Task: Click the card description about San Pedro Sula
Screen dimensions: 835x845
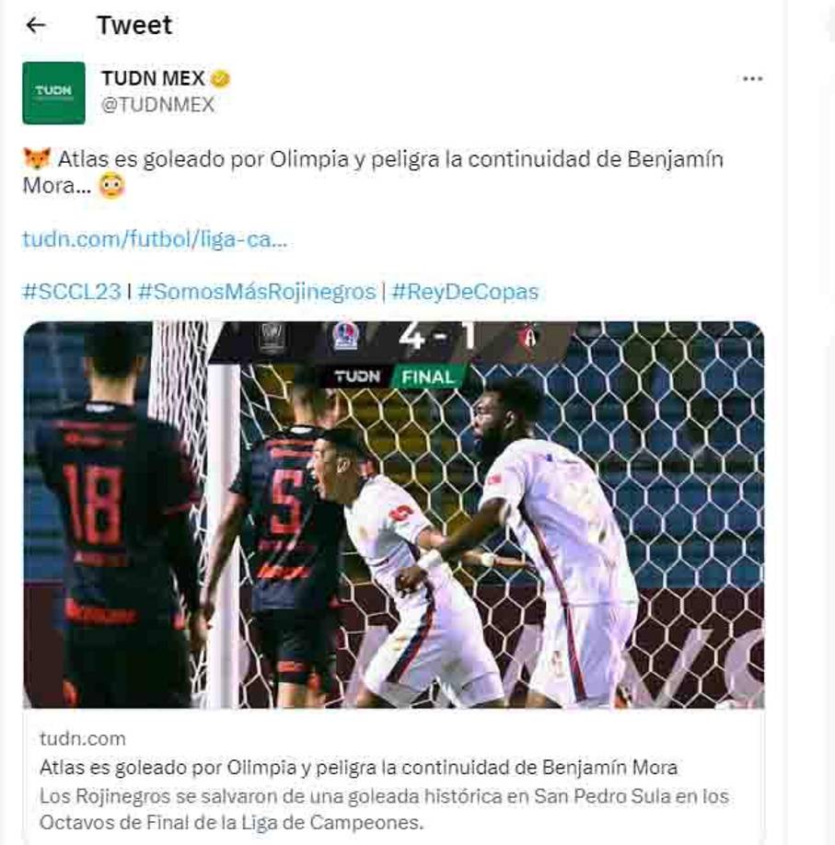Action: coord(384,809)
